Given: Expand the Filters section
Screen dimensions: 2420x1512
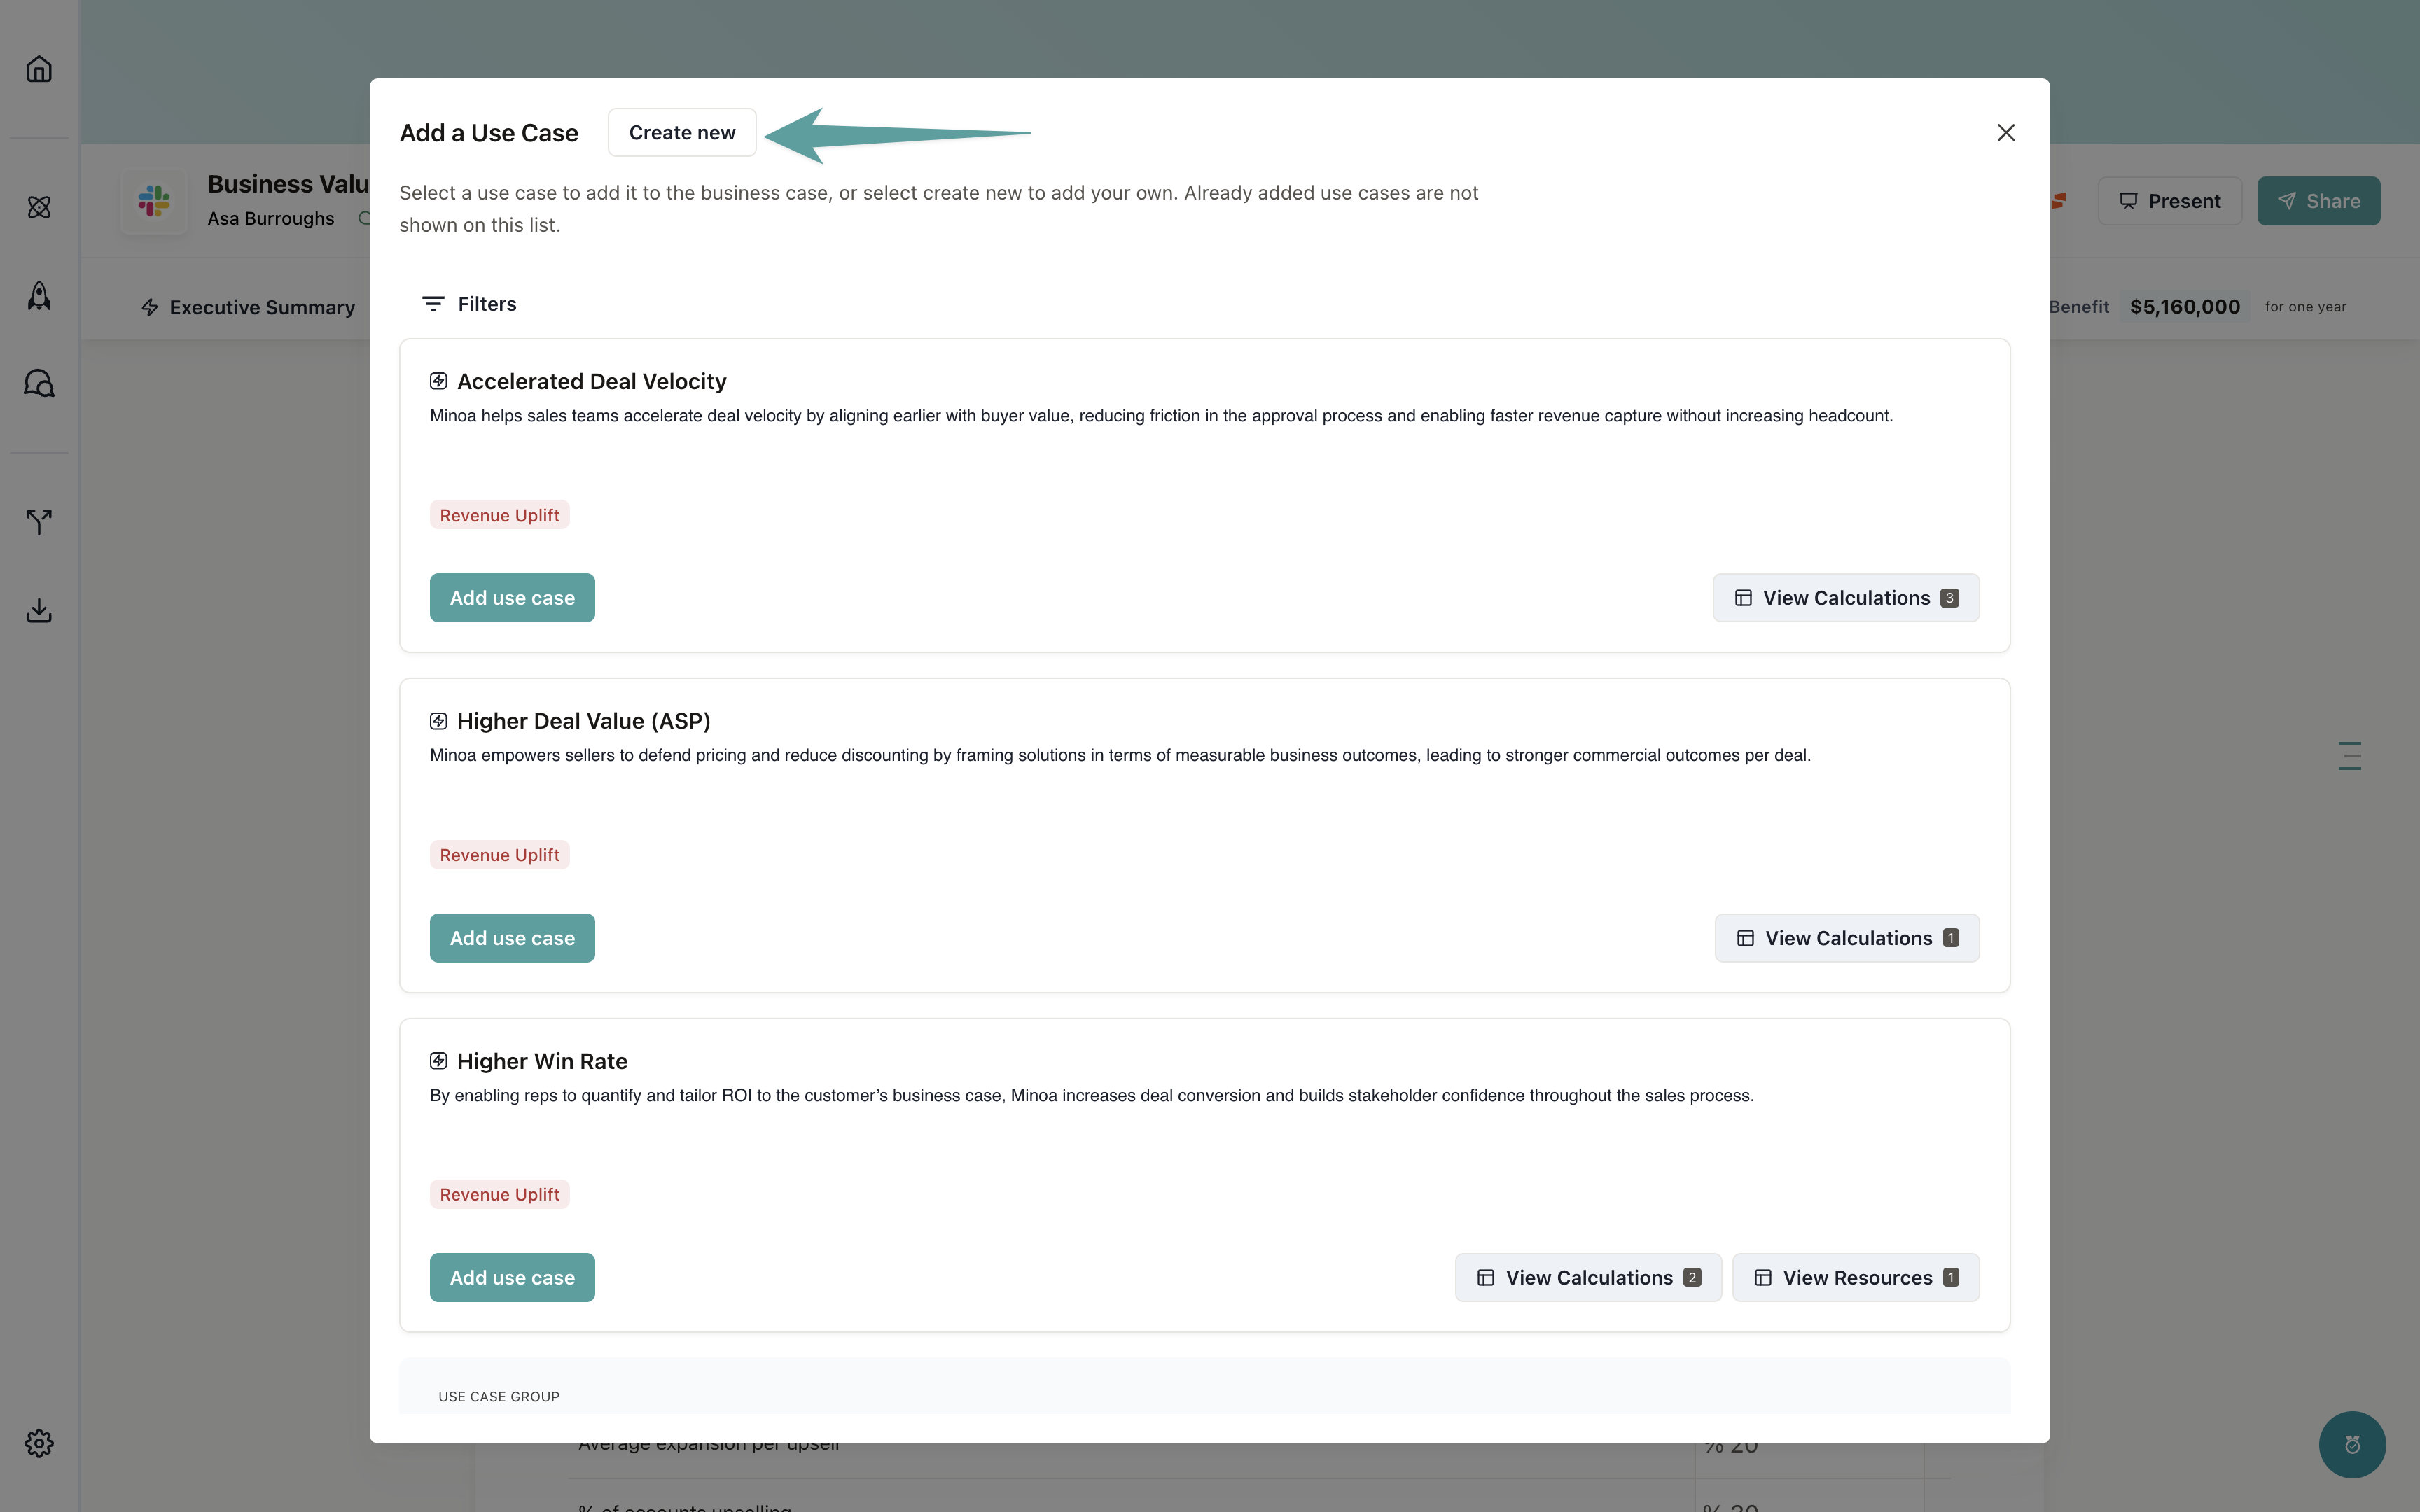Looking at the screenshot, I should point(469,304).
